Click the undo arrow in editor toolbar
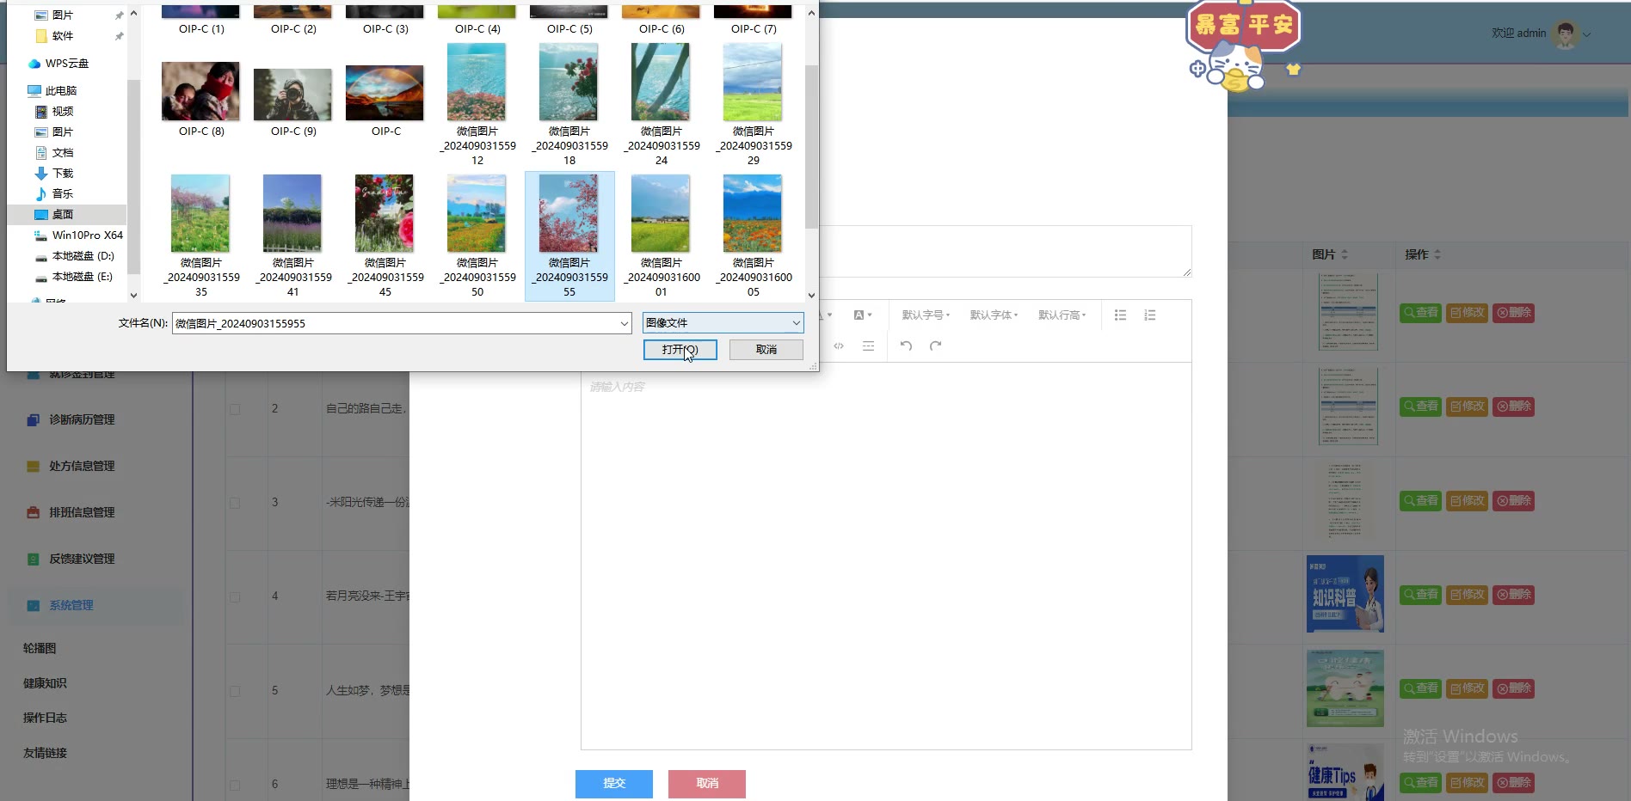This screenshot has width=1631, height=801. click(x=906, y=345)
